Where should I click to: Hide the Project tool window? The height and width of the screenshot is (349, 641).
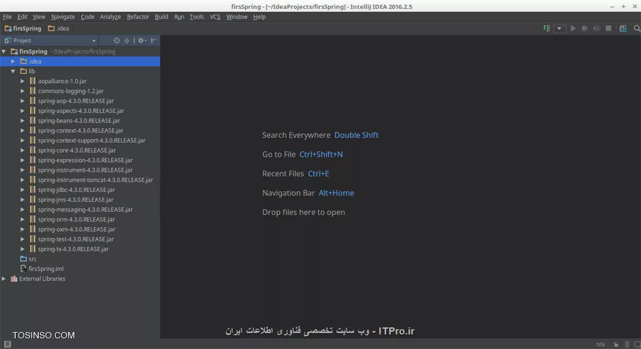154,41
